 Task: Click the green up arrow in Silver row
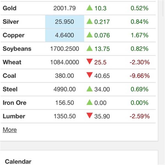pos(89,21)
